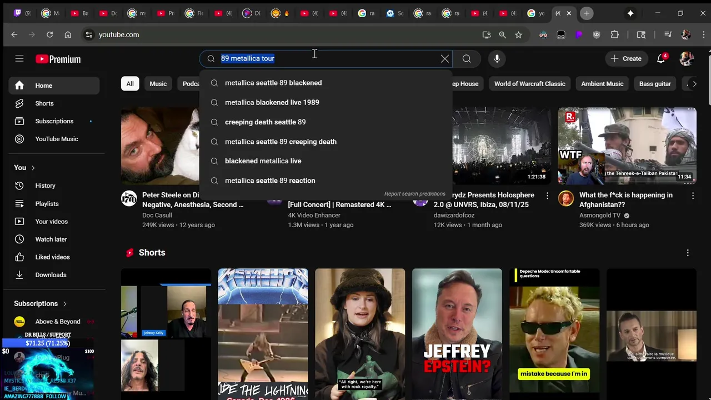Open Subscriptions in the sidebar
The width and height of the screenshot is (711, 400).
(x=54, y=121)
